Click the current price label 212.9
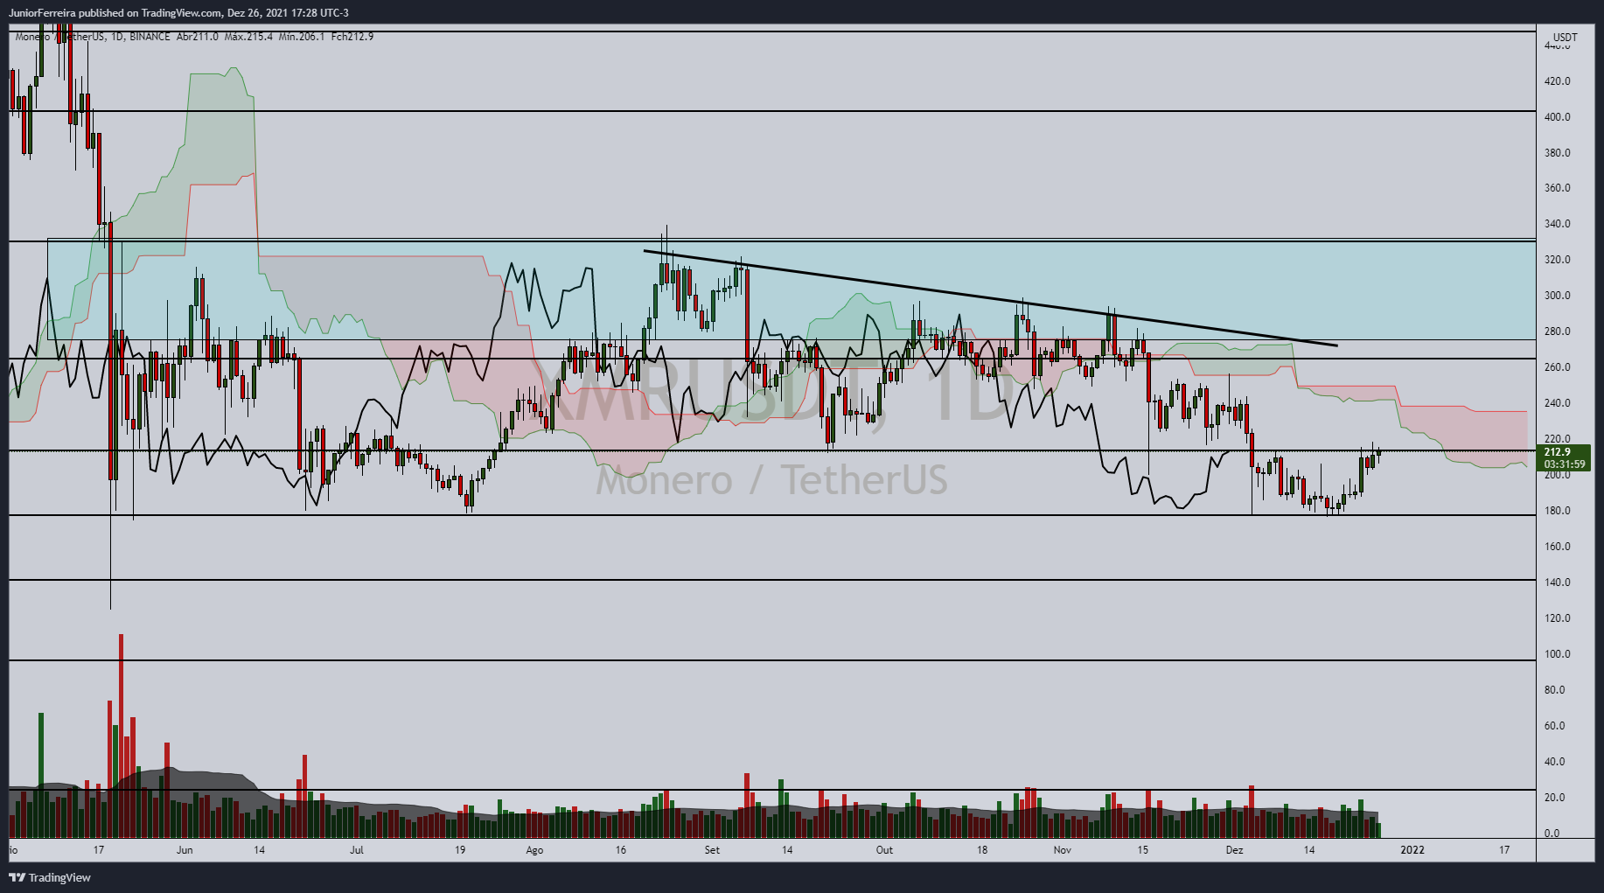 1557,452
